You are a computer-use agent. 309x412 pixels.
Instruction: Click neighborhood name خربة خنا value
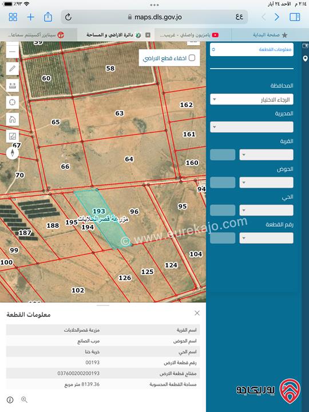click(92, 352)
